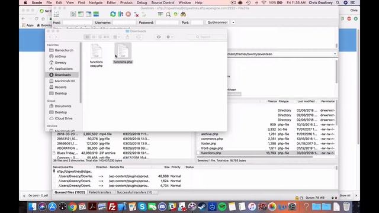Switch Finder to gallery view
The width and height of the screenshot is (379, 213).
coord(107,37)
